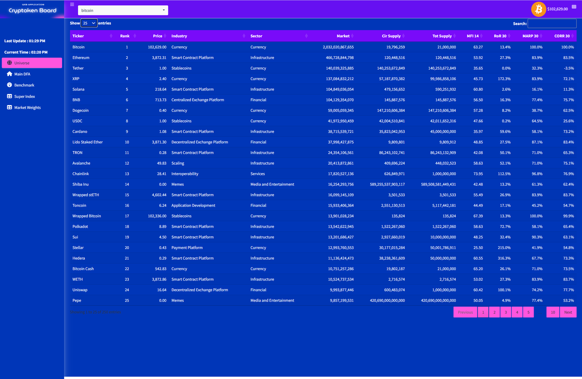The image size is (582, 379).
Task: Open the Super Index page
Action: [x=32, y=96]
